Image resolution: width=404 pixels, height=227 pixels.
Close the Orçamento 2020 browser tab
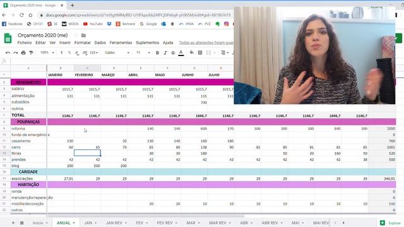[x=62, y=6]
